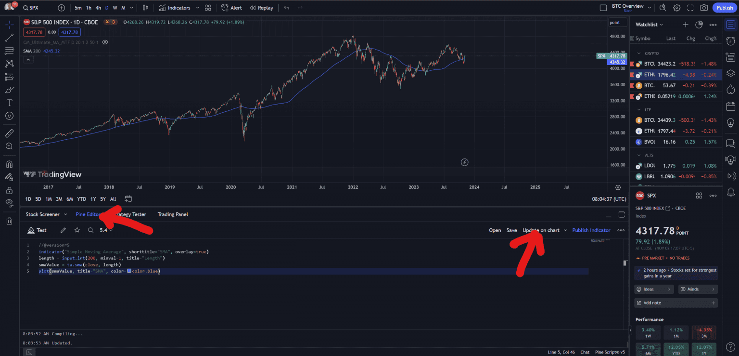Switch to the Strategy Tester tab
The image size is (739, 356).
pos(131,214)
